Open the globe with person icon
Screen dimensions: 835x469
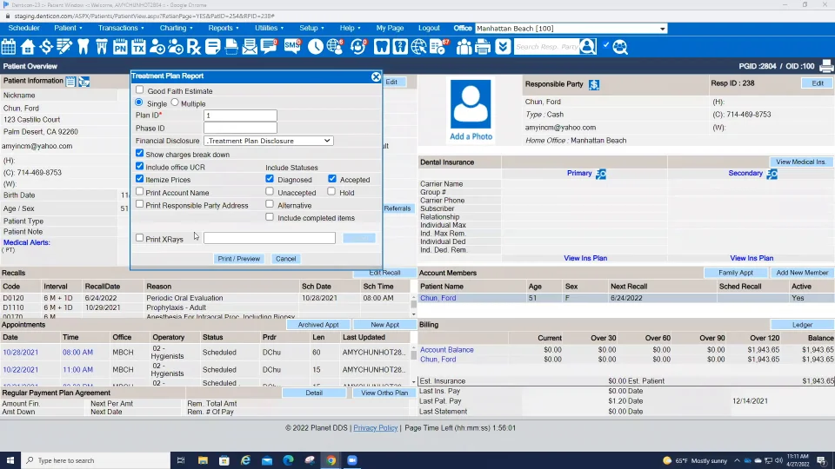335,47
